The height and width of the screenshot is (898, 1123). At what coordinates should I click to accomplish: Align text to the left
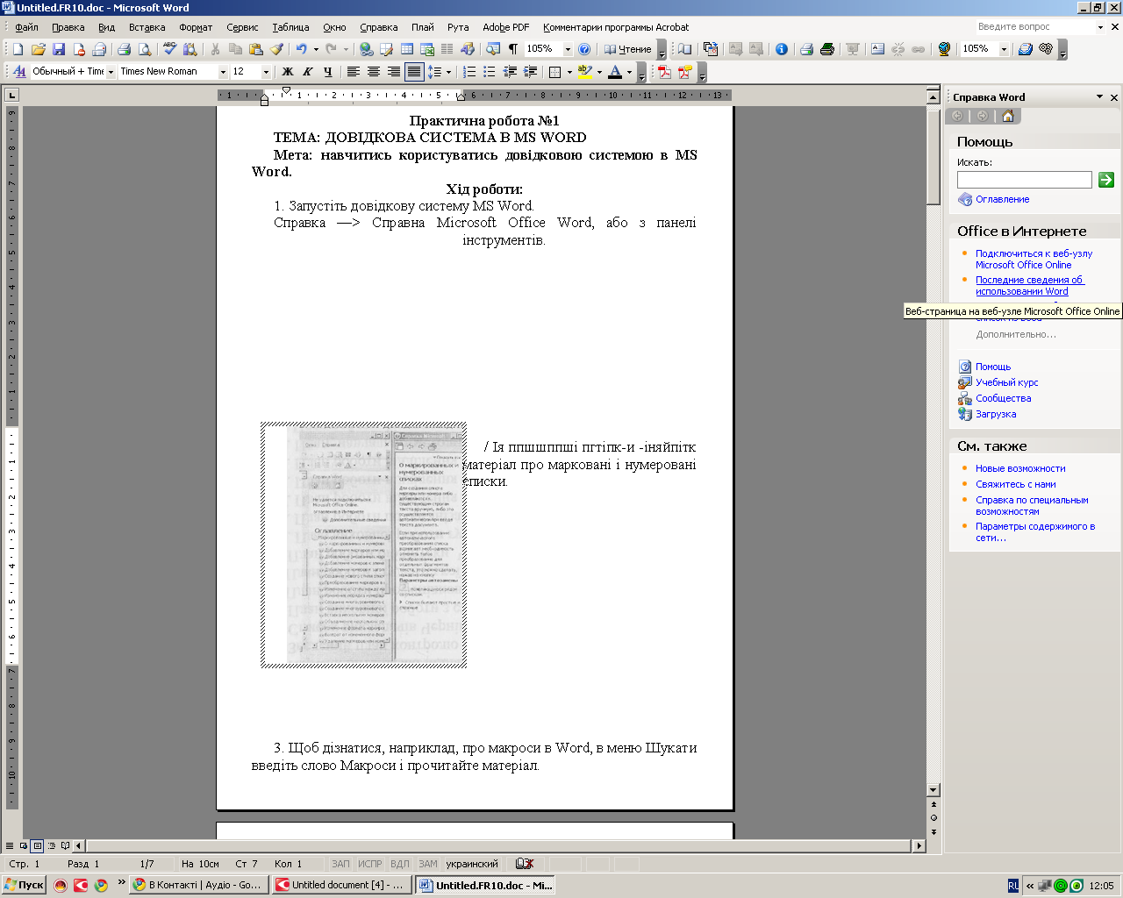coord(353,72)
